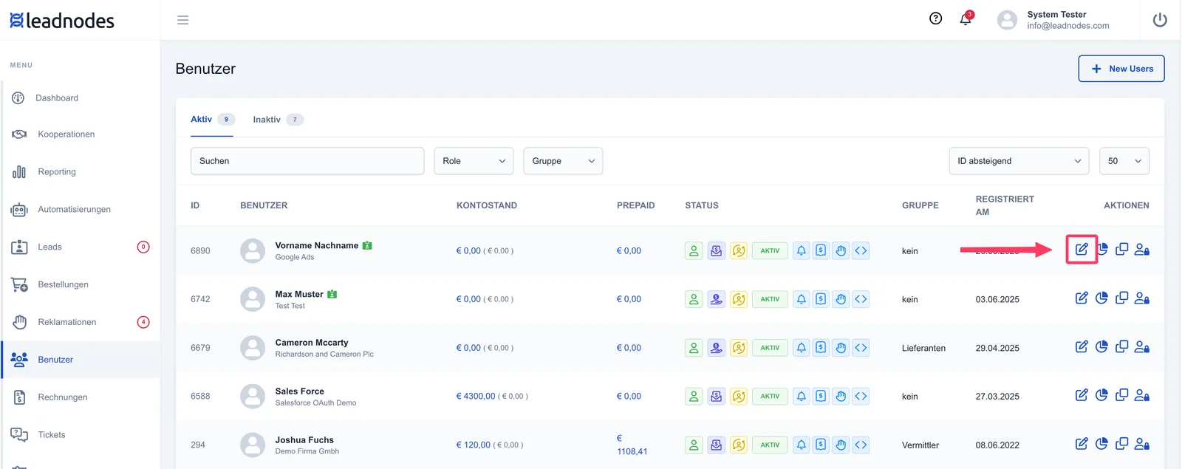Open the help question mark icon
The width and height of the screenshot is (1182, 469).
[x=935, y=18]
